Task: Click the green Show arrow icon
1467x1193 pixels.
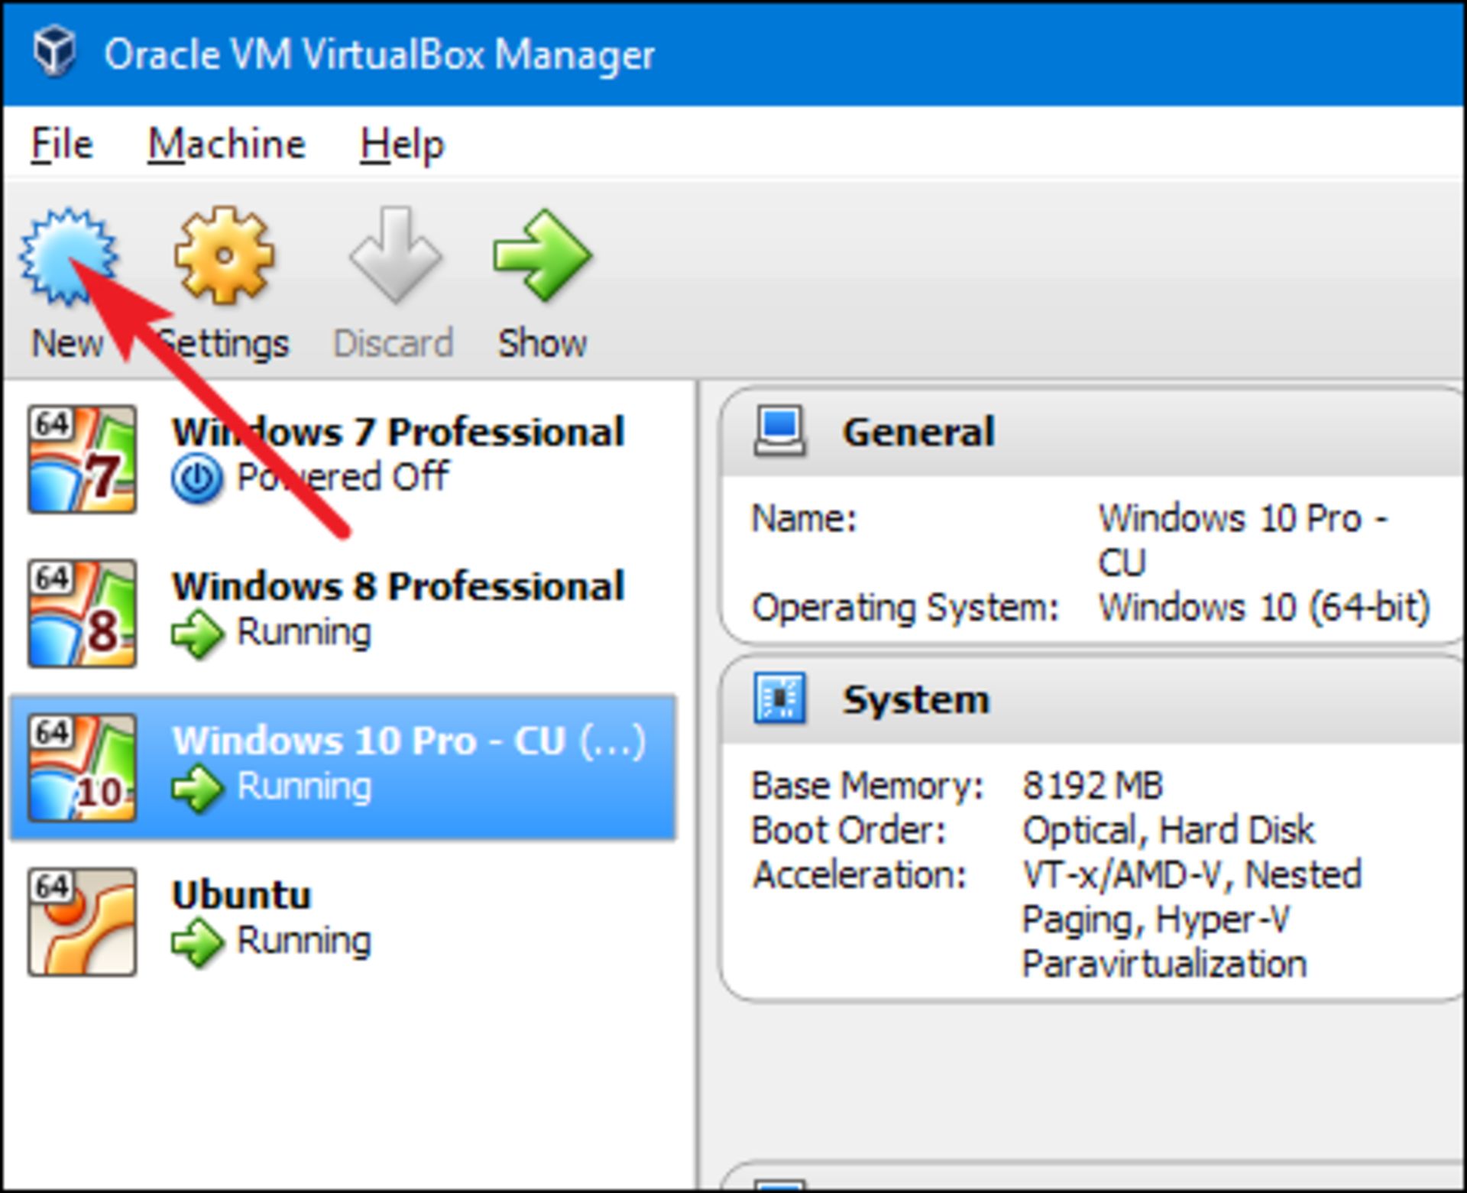Action: [542, 255]
